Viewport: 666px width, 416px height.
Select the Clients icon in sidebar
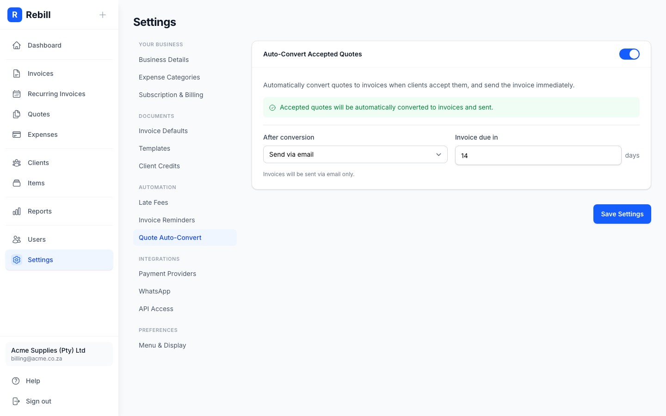17,162
